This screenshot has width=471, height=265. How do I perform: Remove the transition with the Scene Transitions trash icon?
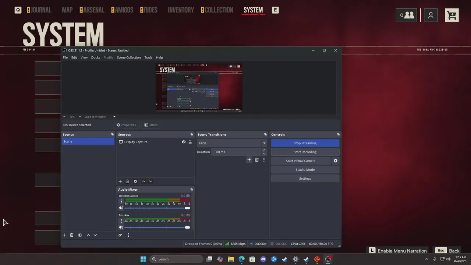point(257,160)
